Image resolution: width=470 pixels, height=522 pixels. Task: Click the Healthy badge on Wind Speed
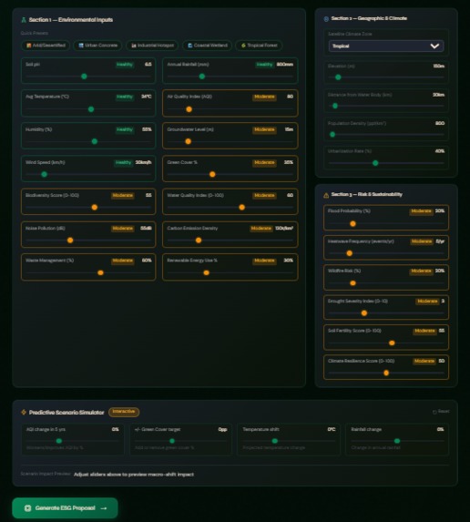tap(123, 162)
